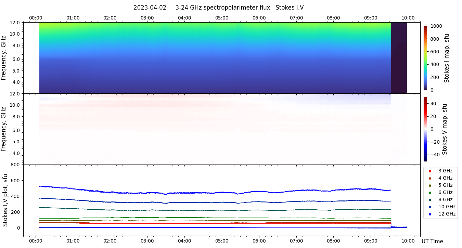The image size is (462, 248).
Task: Click the 5 GHz legend marker dot
Action: click(x=430, y=185)
